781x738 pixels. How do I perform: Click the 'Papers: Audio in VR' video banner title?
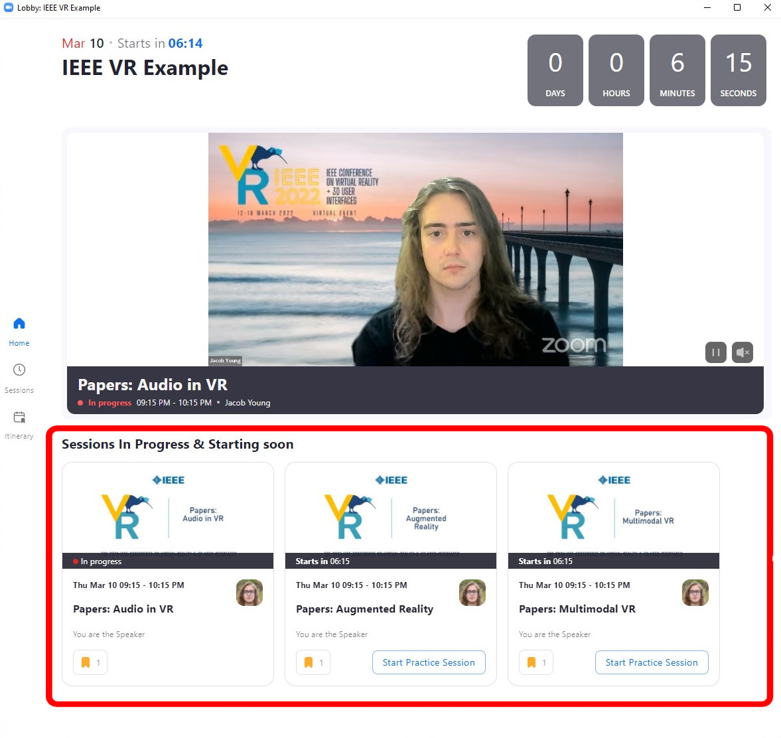[x=153, y=385]
